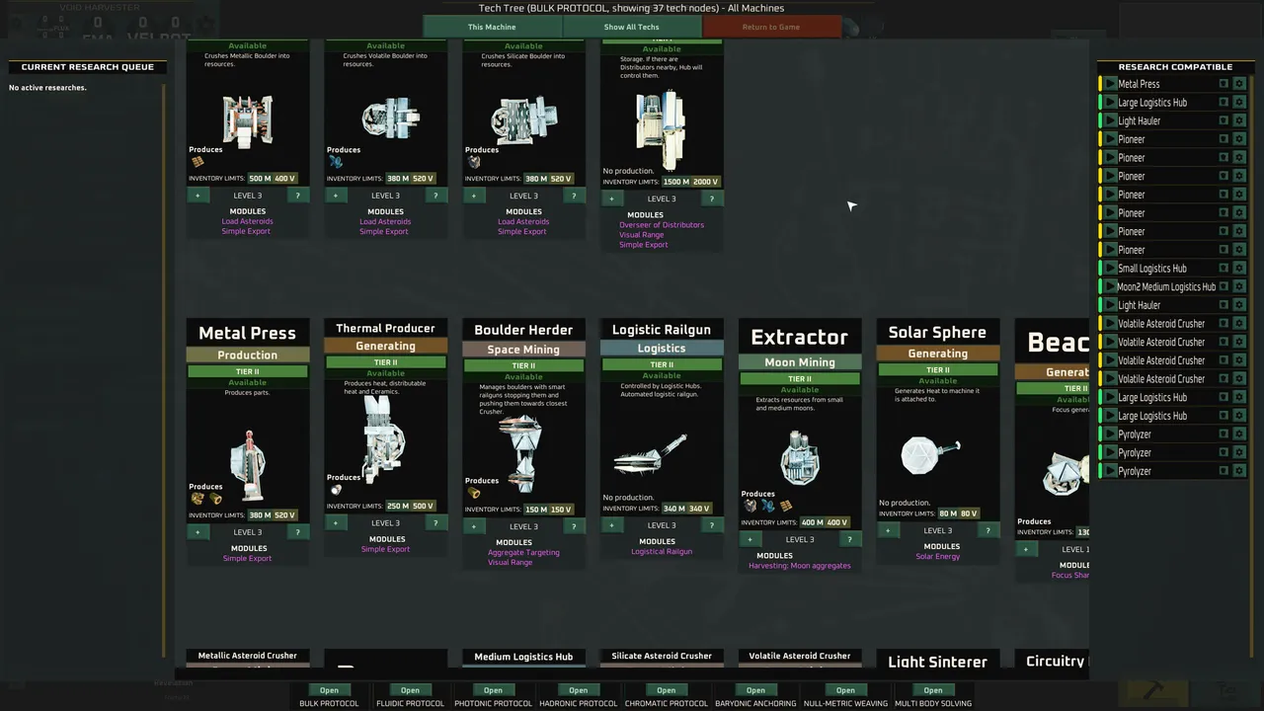
Task: Click the Silicate Asteroid Crusher card heading
Action: [x=662, y=656]
